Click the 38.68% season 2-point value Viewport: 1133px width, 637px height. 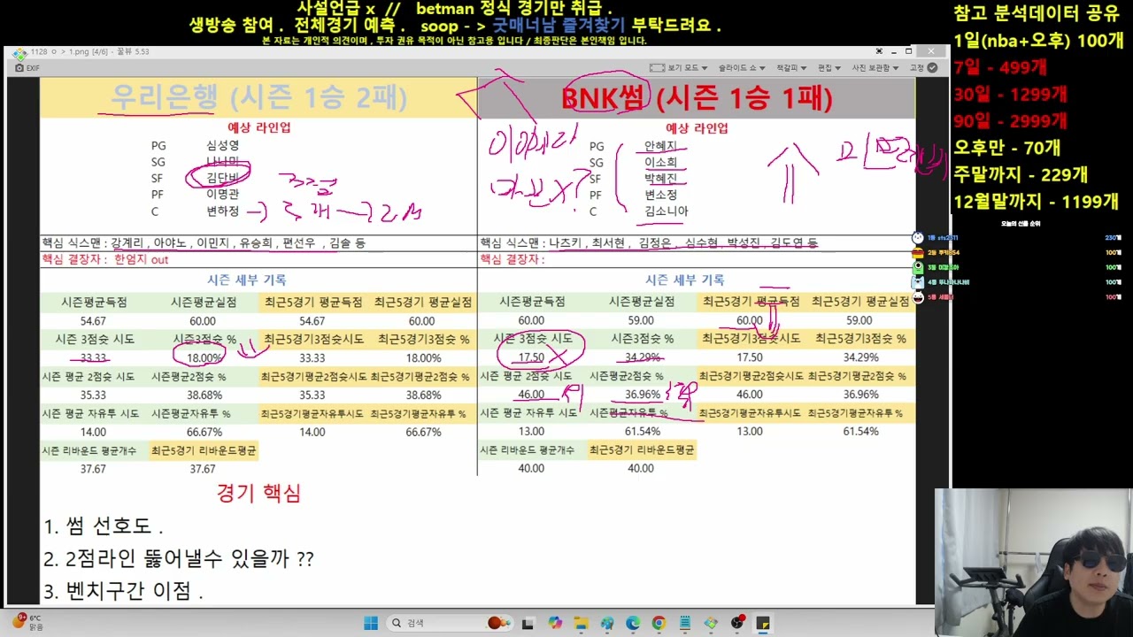(x=204, y=395)
